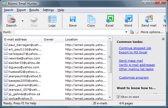The image size is (168, 108).
Task: Expand the Hunt field dropdown arrow
Action: tap(126, 32)
